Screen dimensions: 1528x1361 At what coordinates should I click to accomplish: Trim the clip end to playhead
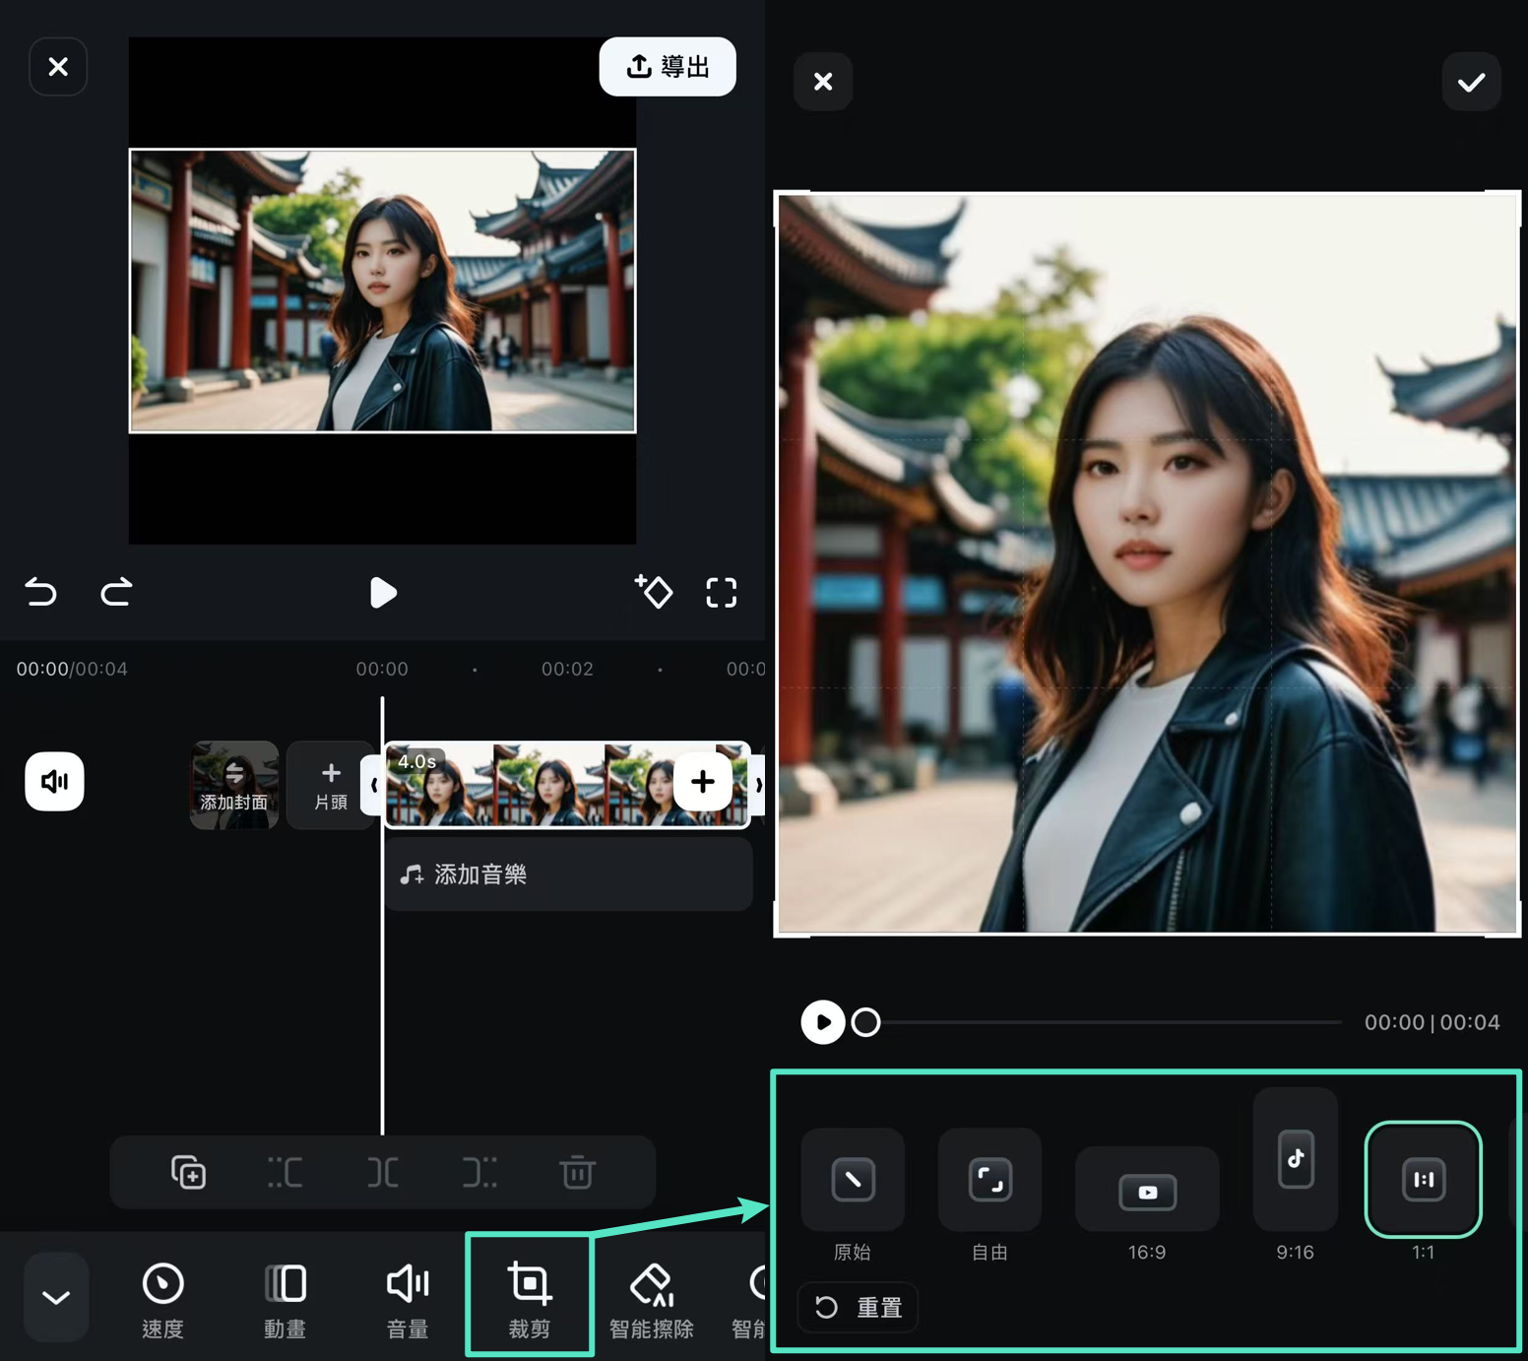click(479, 1173)
